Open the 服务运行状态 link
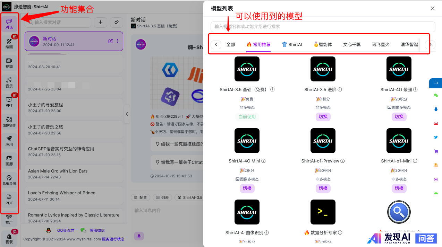This screenshot has height=247, width=442. (113, 239)
